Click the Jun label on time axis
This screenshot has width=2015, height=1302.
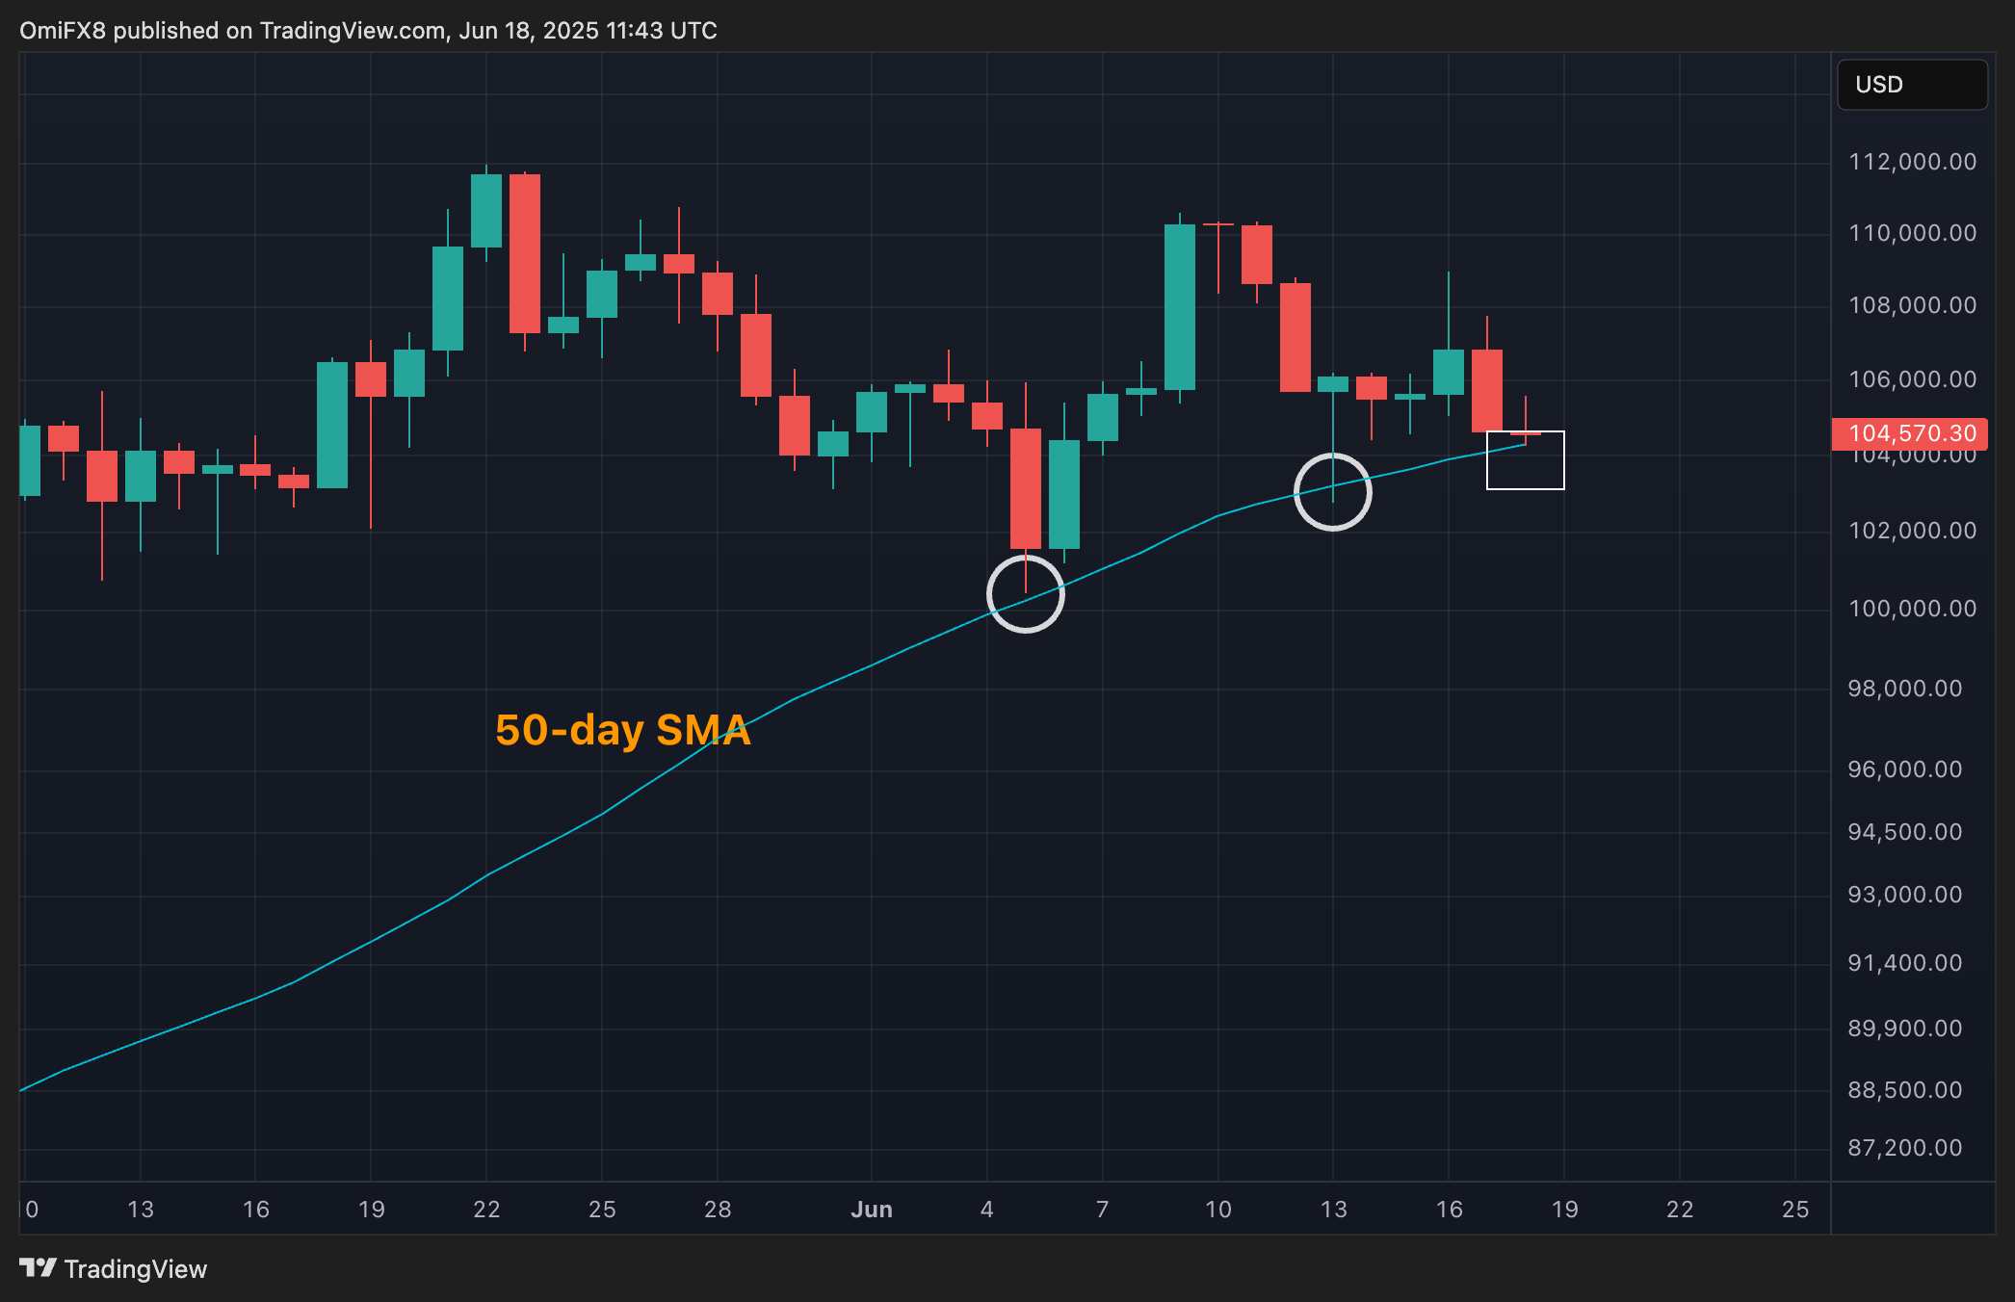click(871, 1210)
